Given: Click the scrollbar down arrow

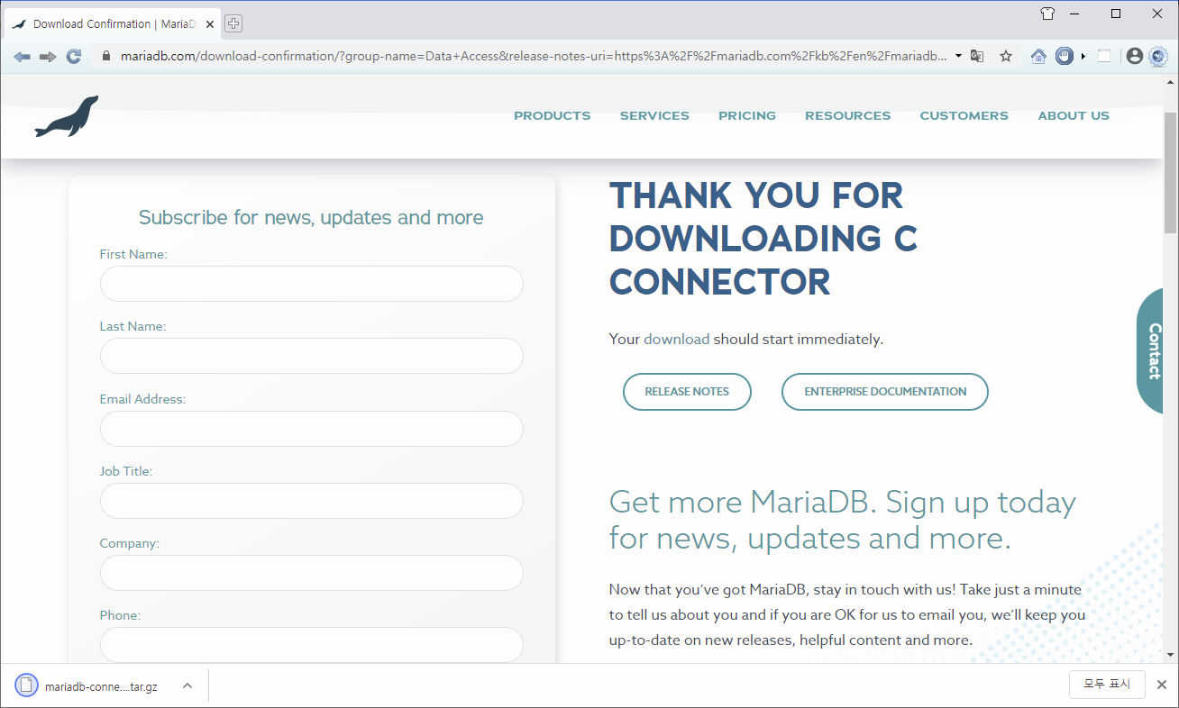Looking at the screenshot, I should pyautogui.click(x=1171, y=655).
